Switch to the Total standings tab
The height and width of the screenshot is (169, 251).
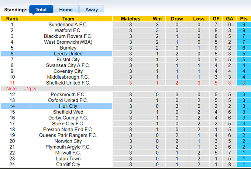(41, 10)
